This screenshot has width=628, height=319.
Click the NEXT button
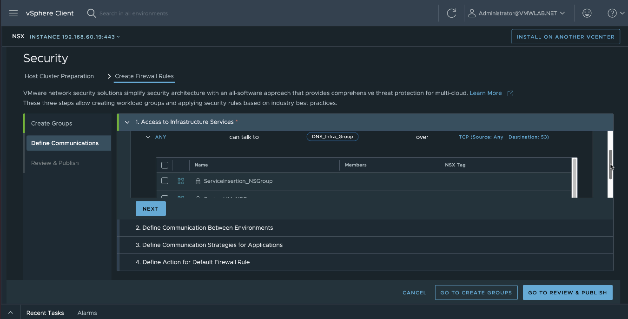(x=151, y=209)
